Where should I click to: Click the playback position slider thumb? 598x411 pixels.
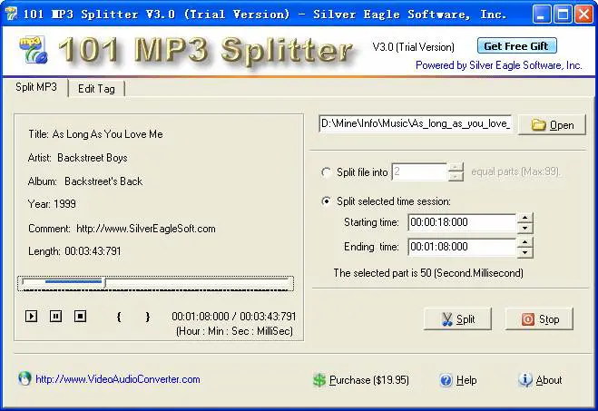(105, 283)
